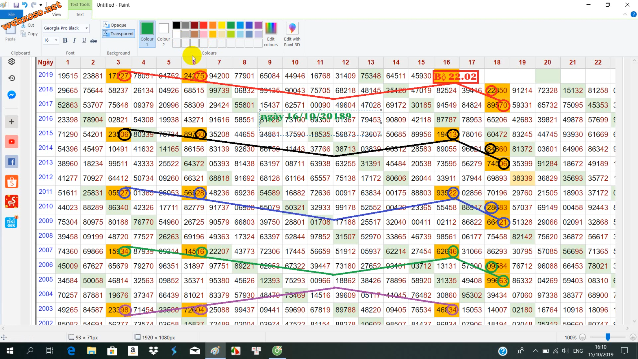Open the notification Action Center
Image resolution: width=638 pixels, height=359 pixels.
624,351
